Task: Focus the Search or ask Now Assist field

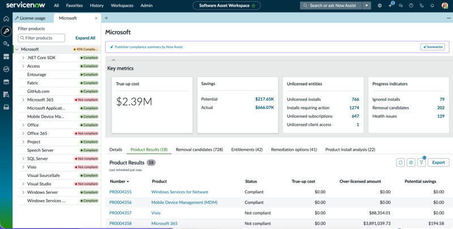Action: tap(331, 6)
